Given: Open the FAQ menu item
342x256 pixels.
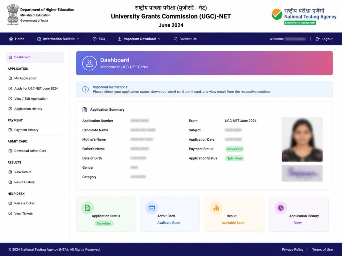Looking at the screenshot, I should click(99, 39).
